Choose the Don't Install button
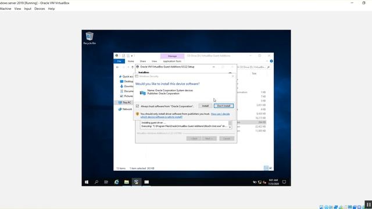372x209 pixels. [x=223, y=106]
